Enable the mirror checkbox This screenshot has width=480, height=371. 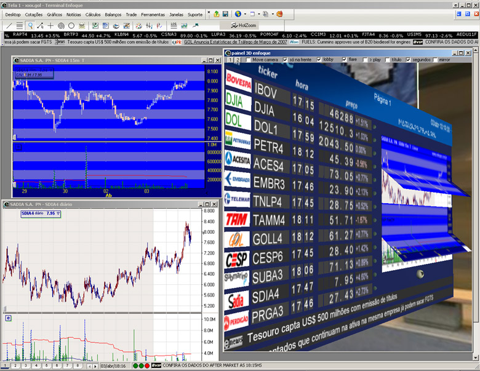(x=436, y=60)
